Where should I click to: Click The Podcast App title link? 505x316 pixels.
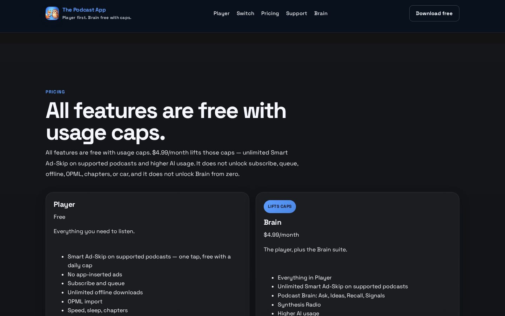84,10
